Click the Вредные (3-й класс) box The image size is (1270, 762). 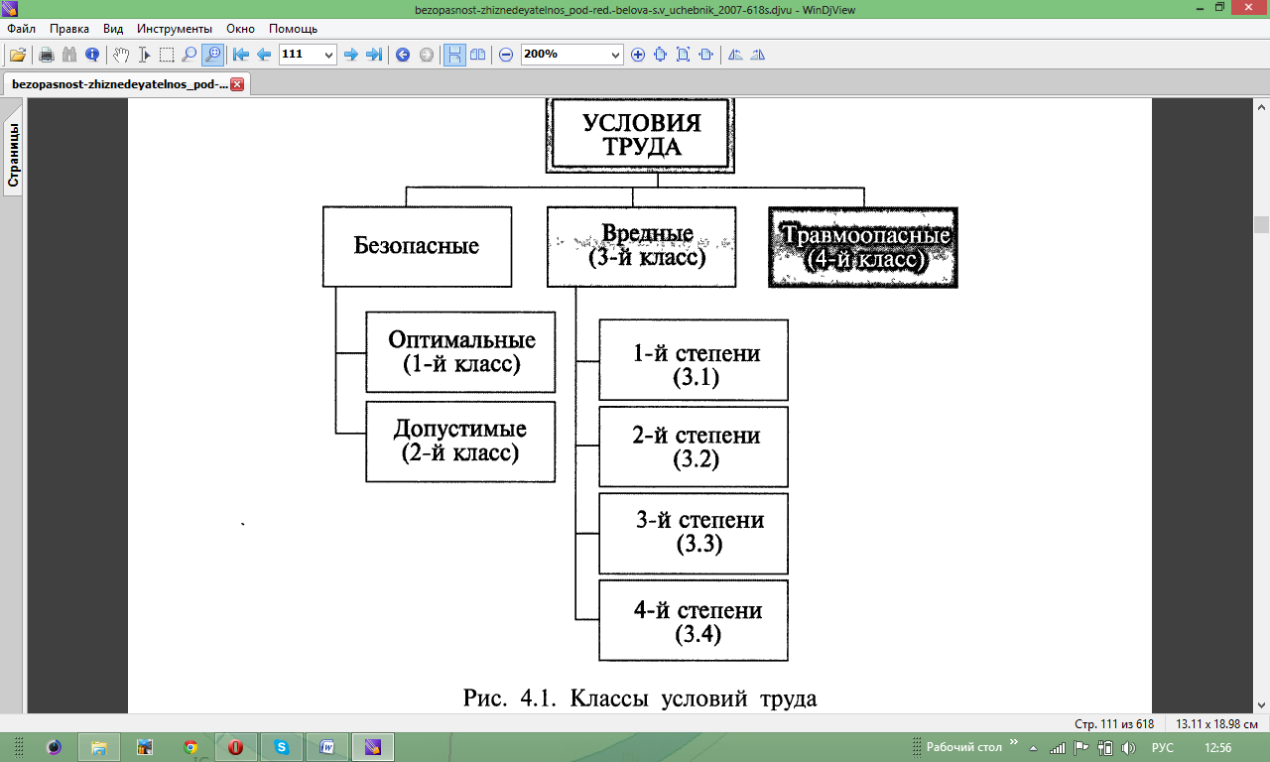tap(641, 246)
